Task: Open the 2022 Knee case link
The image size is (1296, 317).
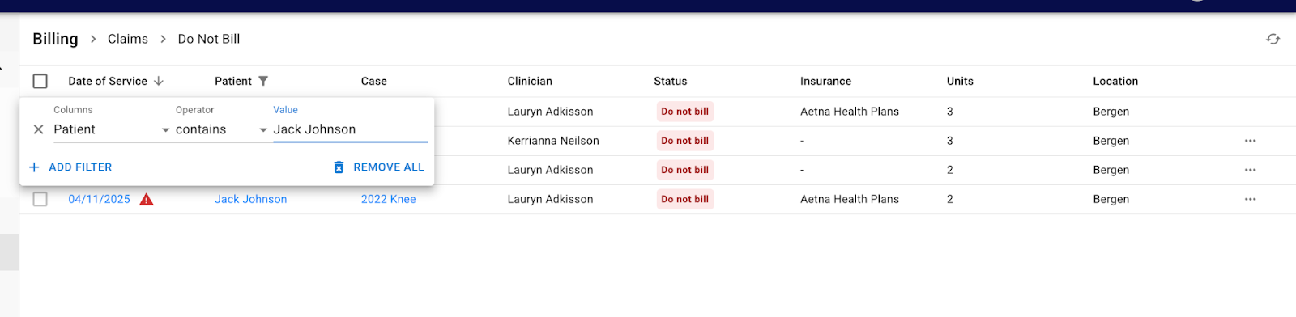Action: [388, 199]
